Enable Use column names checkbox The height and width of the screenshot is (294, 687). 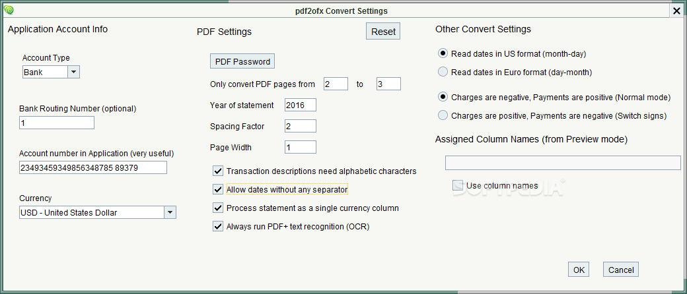point(457,185)
